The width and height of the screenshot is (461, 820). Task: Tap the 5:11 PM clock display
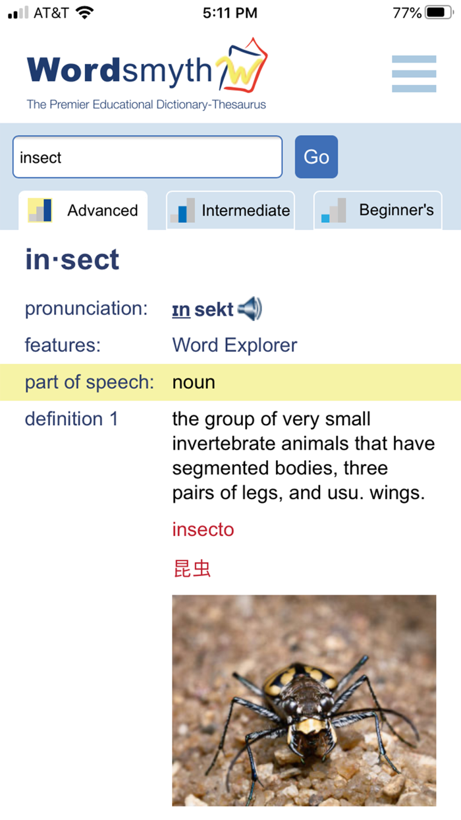point(230,12)
